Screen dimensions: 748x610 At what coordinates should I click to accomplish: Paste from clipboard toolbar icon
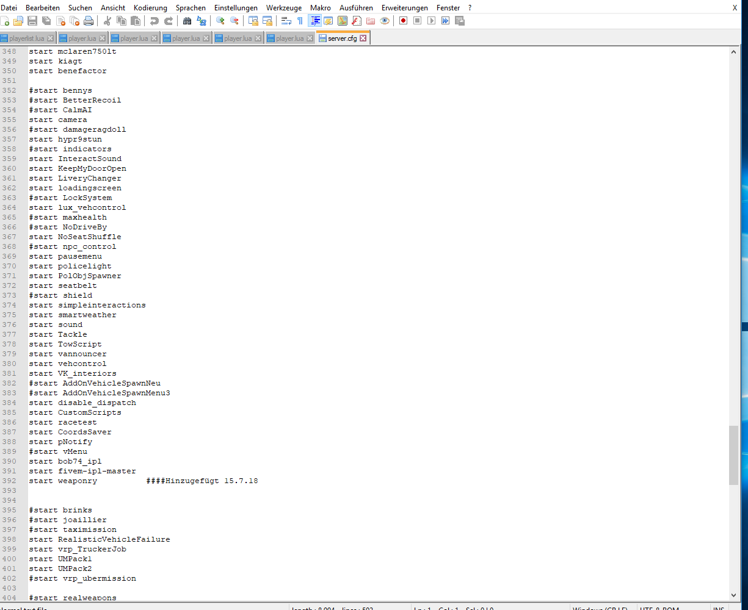136,21
